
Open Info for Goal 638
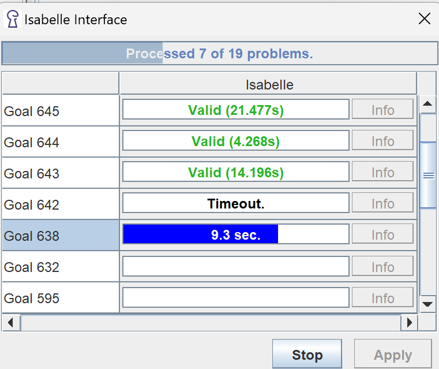tap(382, 234)
